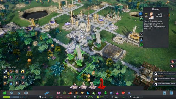Image resolution: width=176 pixels, height=99 pixels.
Task: Adjust the green game speed bar
Action: point(11,97)
